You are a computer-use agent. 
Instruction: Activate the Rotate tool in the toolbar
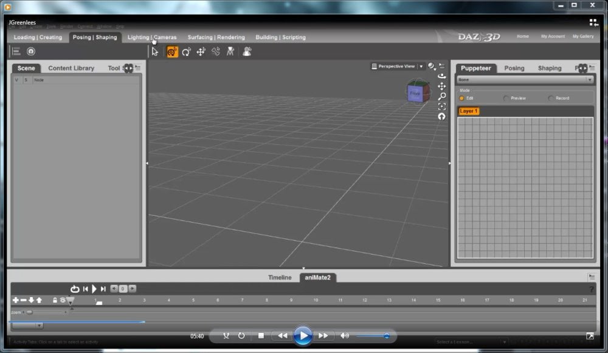(187, 51)
